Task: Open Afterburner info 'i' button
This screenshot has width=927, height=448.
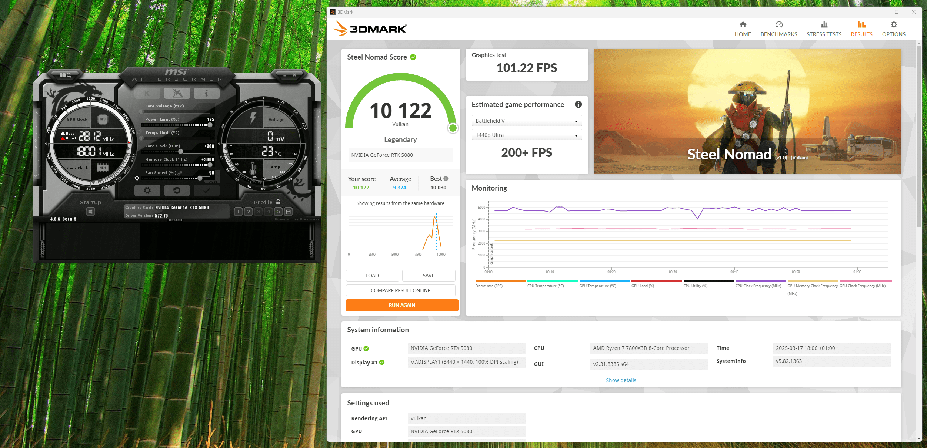Action: click(x=206, y=93)
